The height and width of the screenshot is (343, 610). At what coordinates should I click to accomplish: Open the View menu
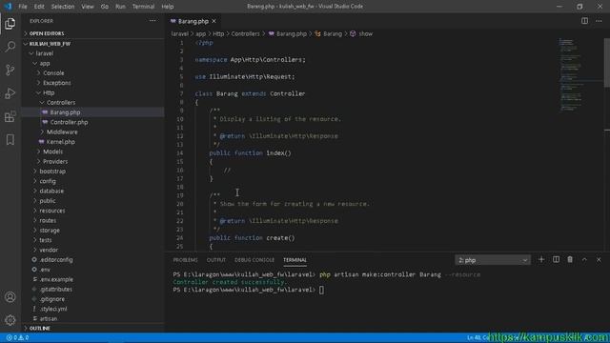[88, 7]
